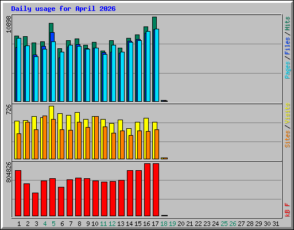The height and width of the screenshot is (230, 294).
Task: Select day 2 on the date axis
Action: pyautogui.click(x=28, y=224)
